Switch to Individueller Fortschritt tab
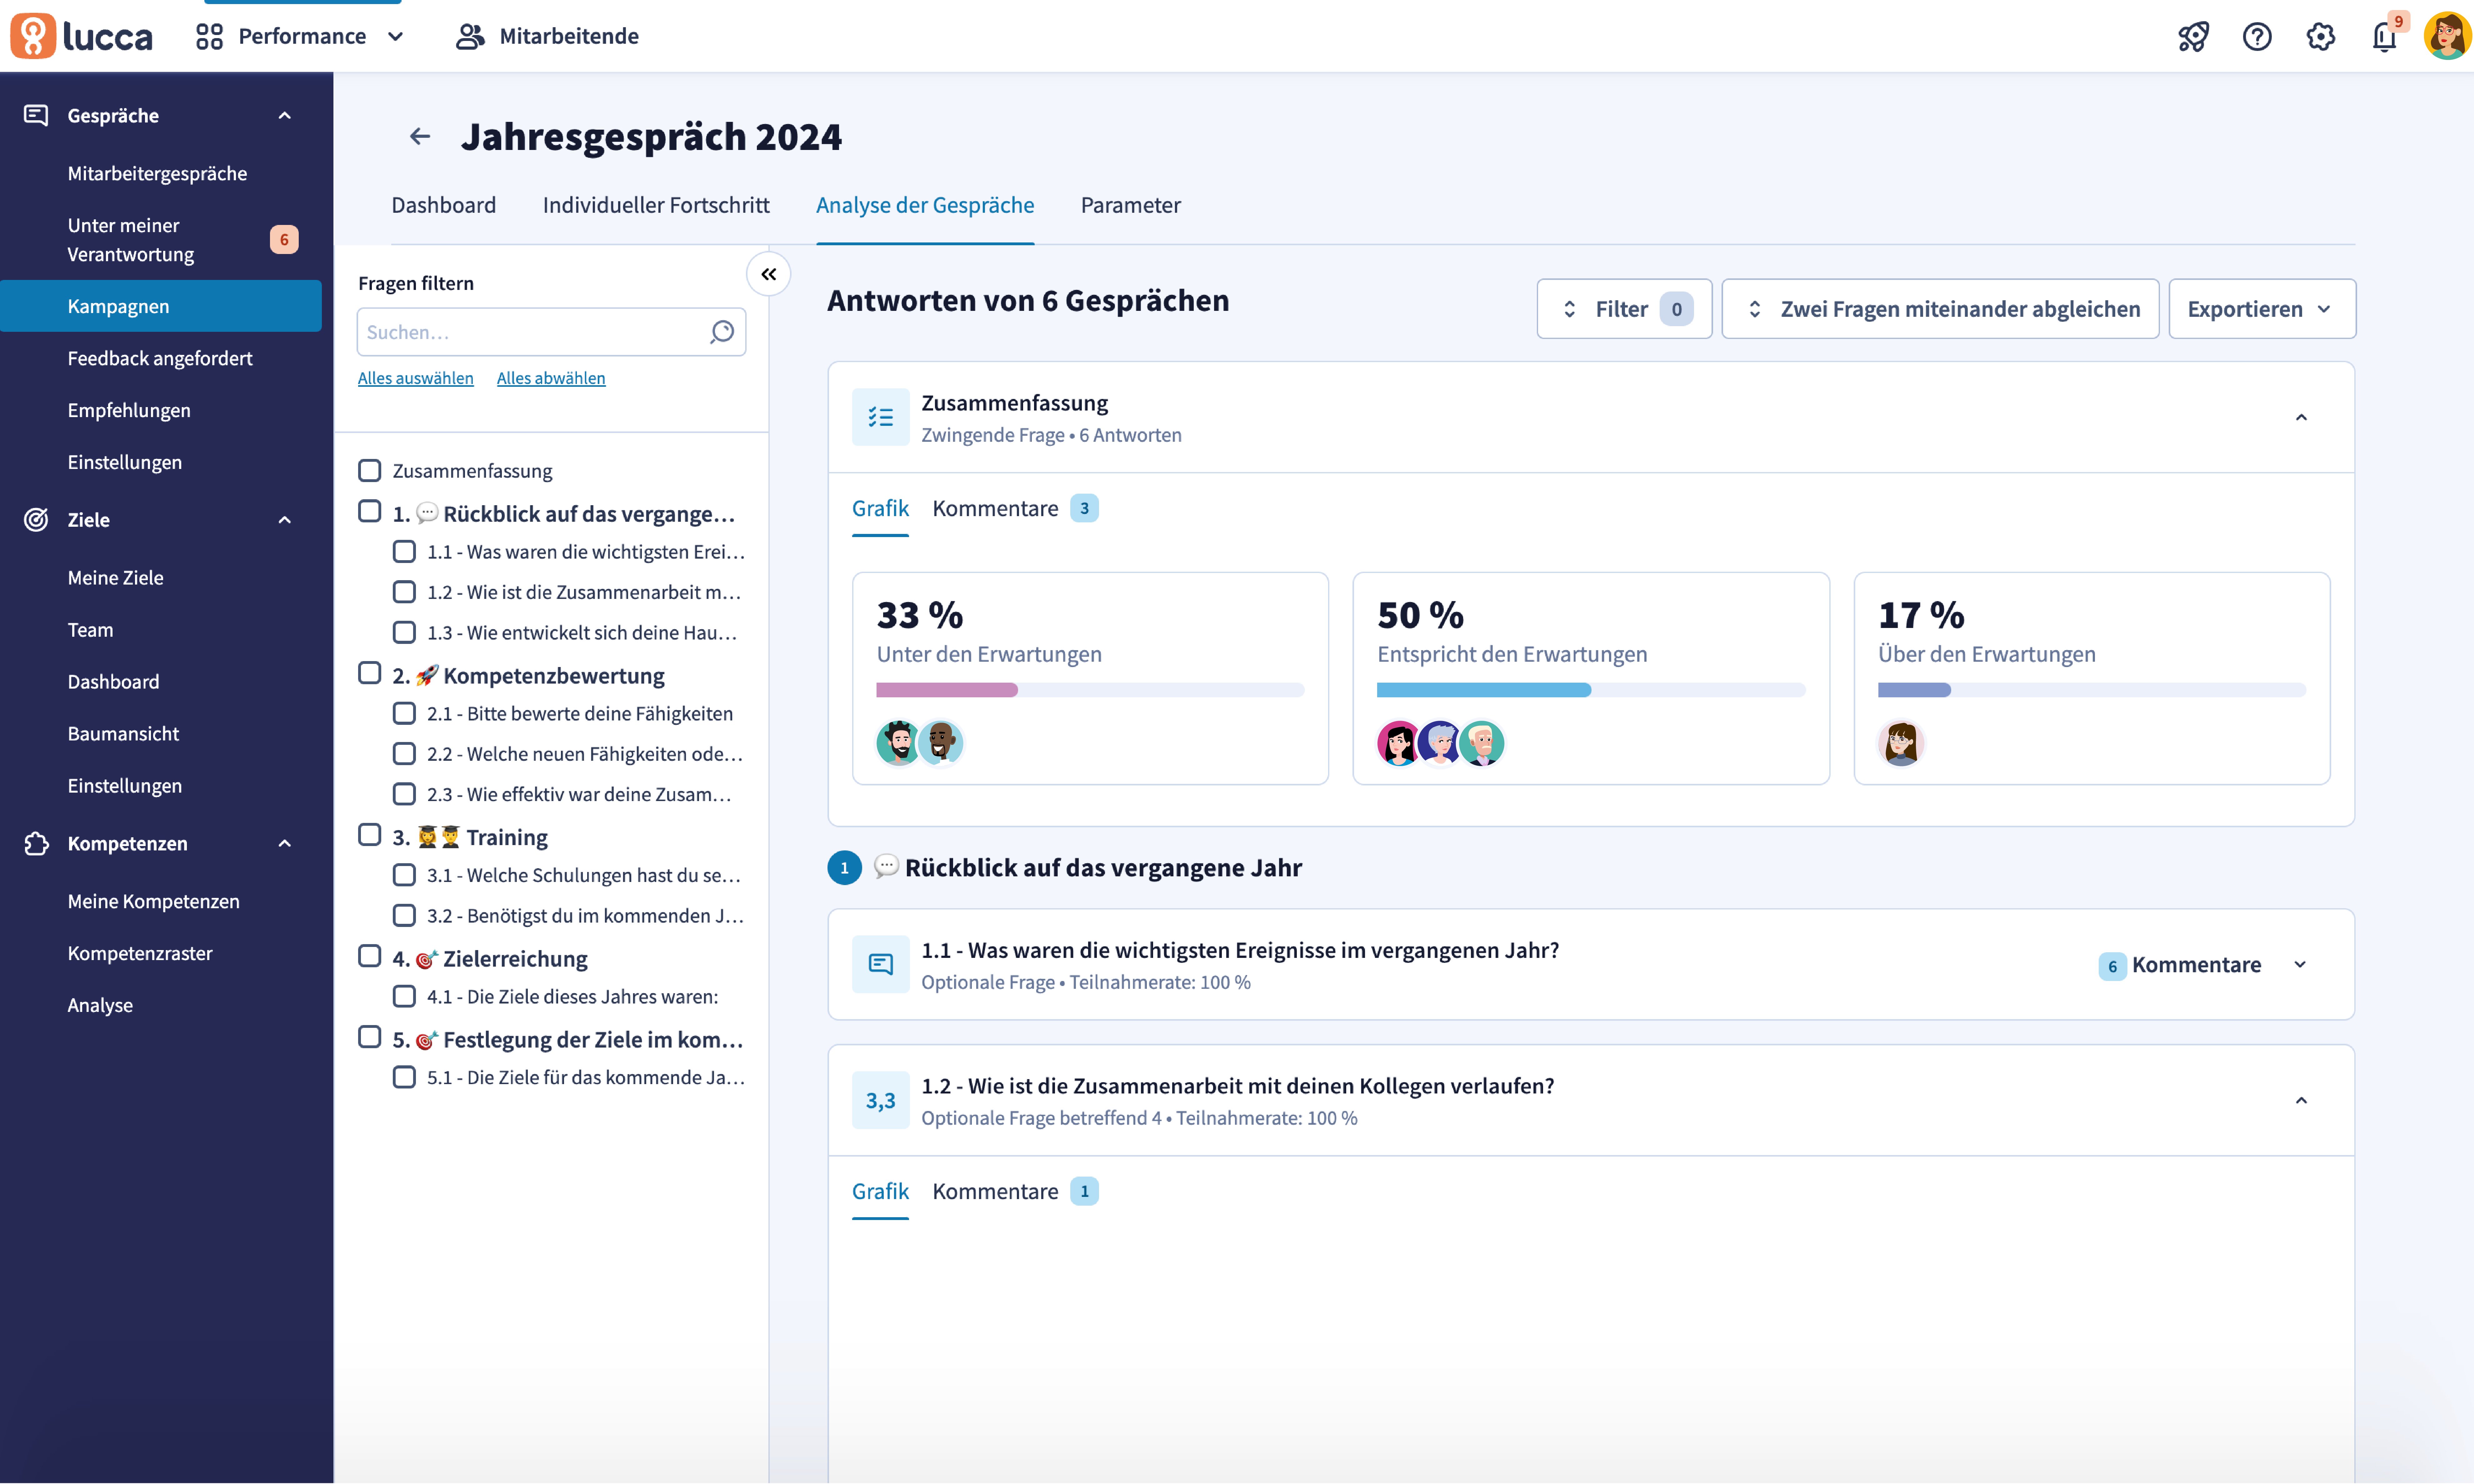2474x1484 pixels. (656, 205)
